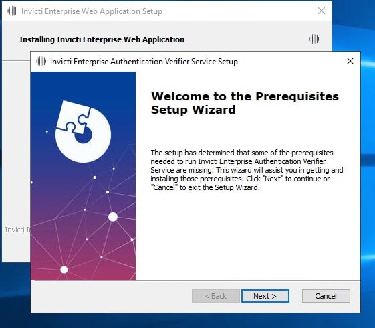Close the Authentication Verifier Service Setup dialog
Screen dimensions: 375x328
tap(350, 61)
